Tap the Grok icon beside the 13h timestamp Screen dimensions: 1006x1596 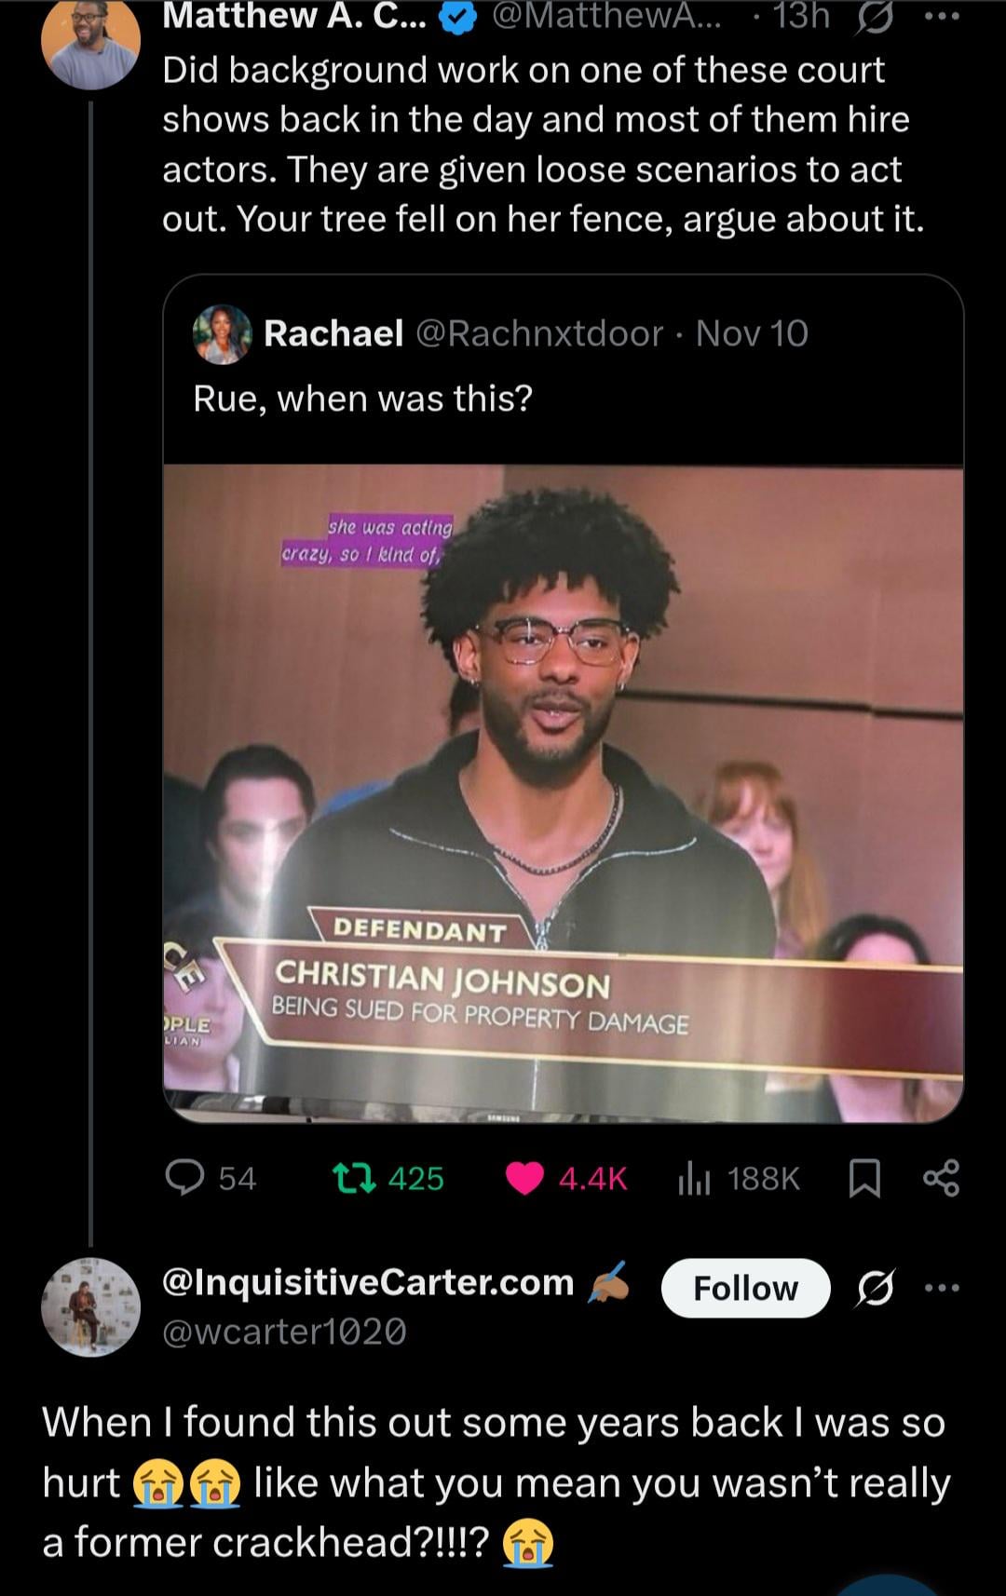point(874,17)
